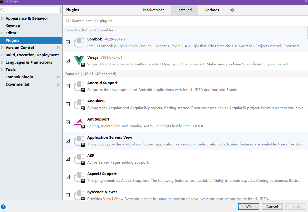Image resolution: width=308 pixels, height=212 pixels.
Task: Click the Apply button
Action: coord(295,206)
